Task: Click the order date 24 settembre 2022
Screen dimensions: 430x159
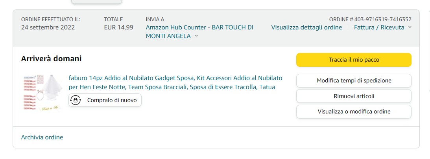Action: click(x=48, y=27)
